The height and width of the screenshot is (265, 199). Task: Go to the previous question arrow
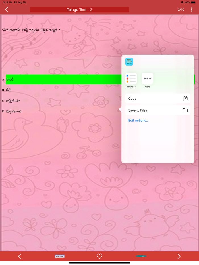pos(20,256)
